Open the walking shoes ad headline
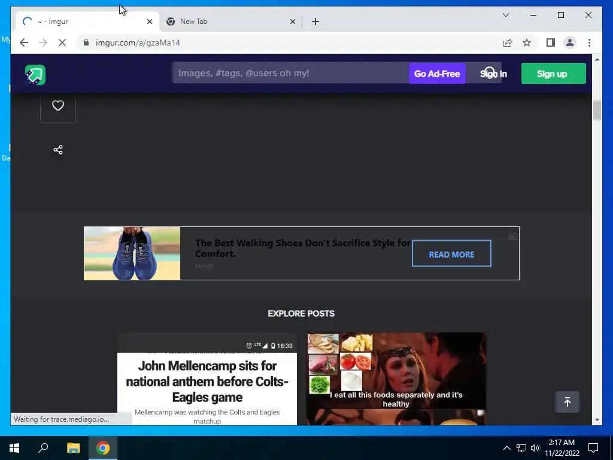 pos(302,248)
